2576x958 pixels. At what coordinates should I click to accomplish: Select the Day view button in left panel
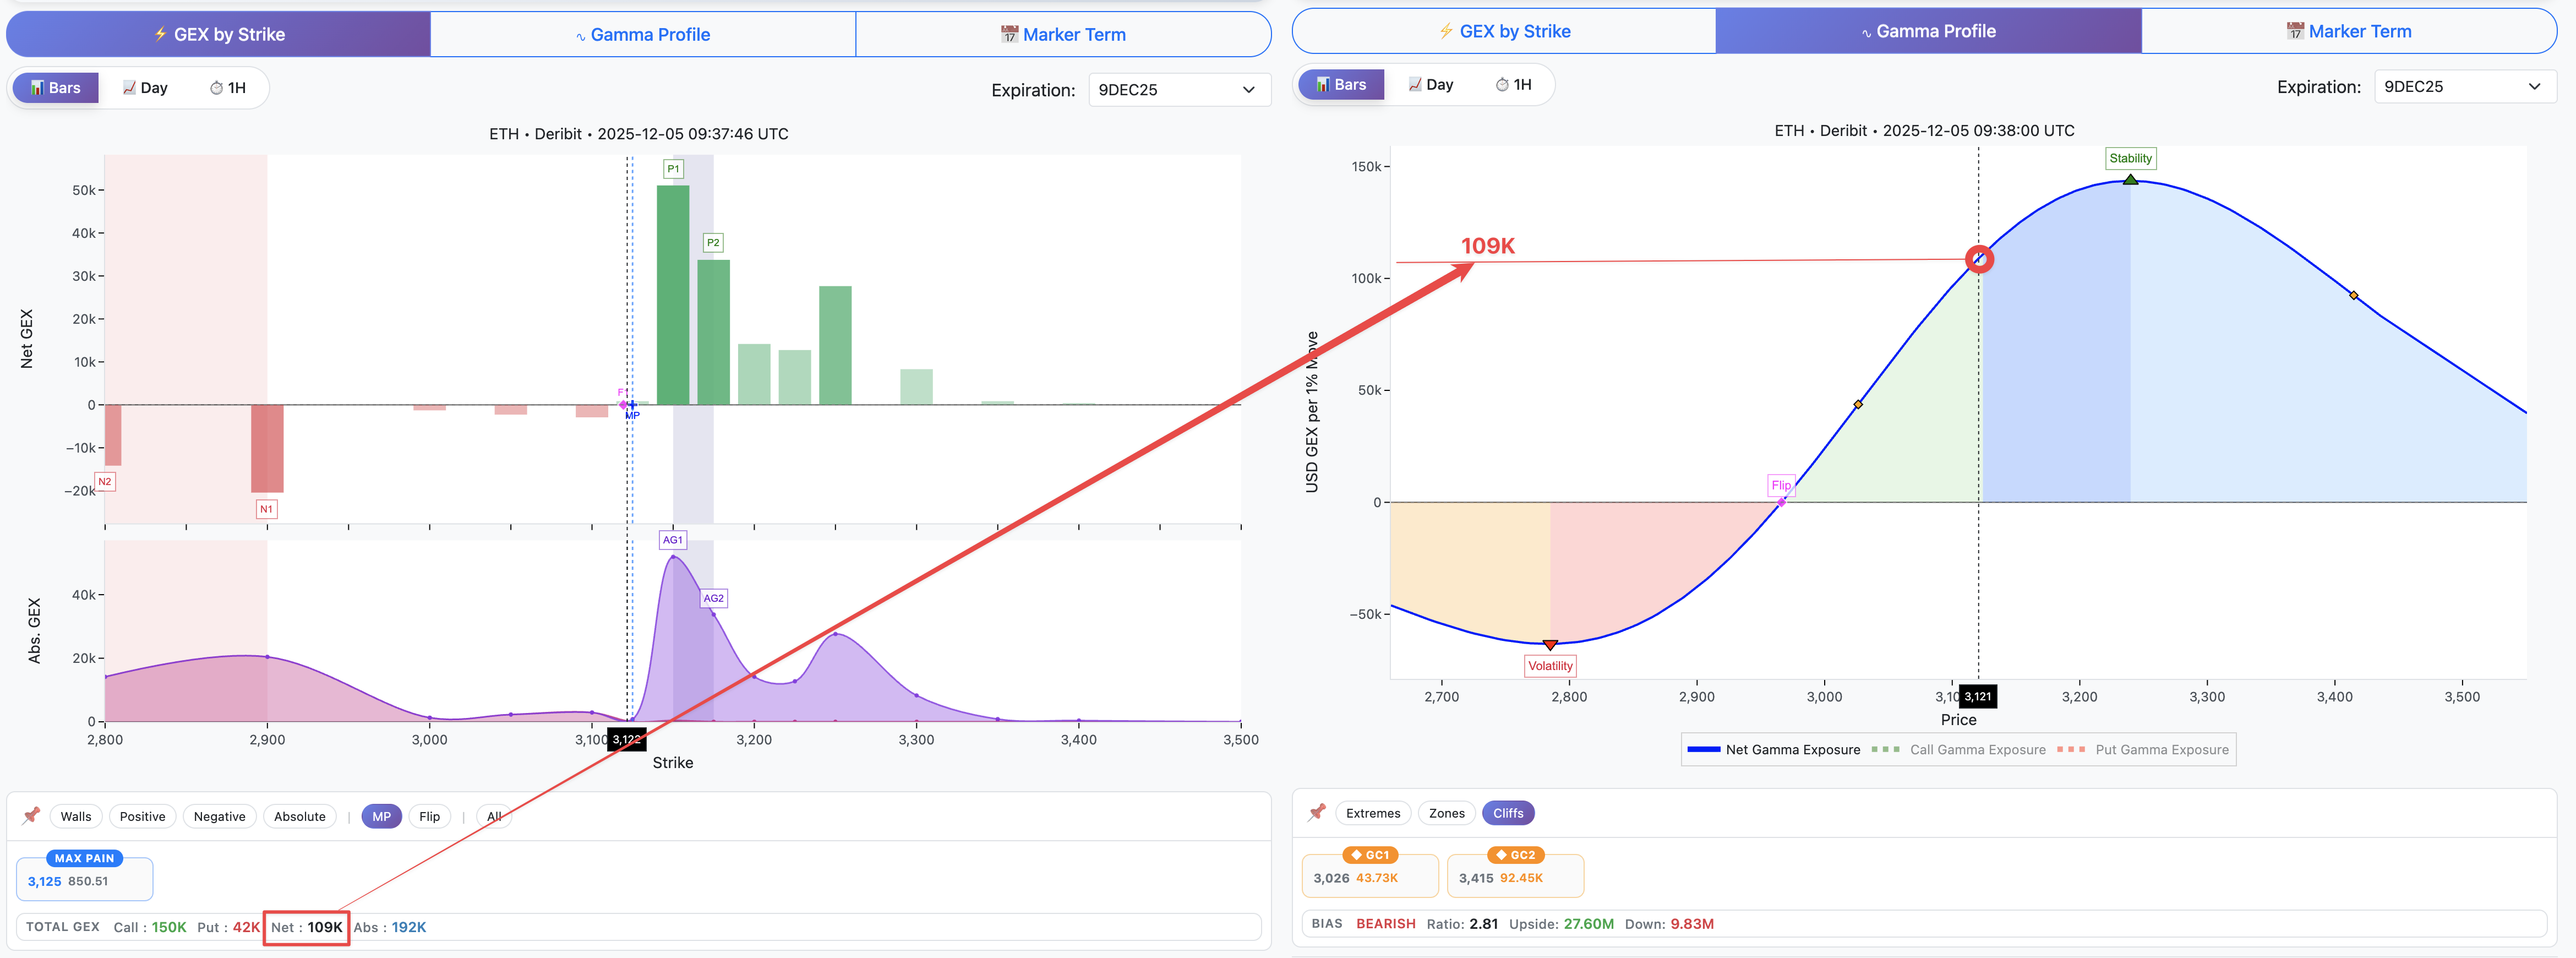tap(145, 88)
